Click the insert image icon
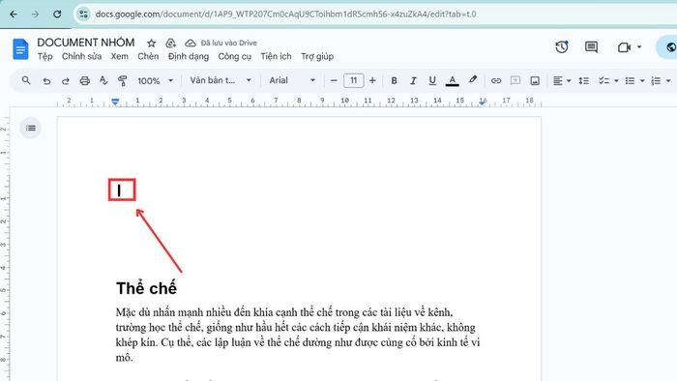Screen dimensions: 677x381 click(x=535, y=80)
